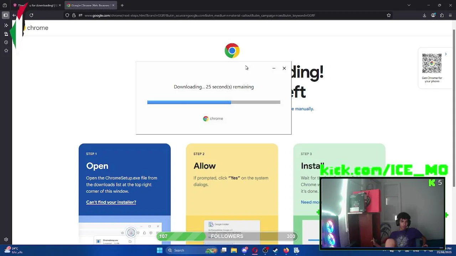Click 'Downloading... 25 second(s) remaining' text

coord(214,87)
